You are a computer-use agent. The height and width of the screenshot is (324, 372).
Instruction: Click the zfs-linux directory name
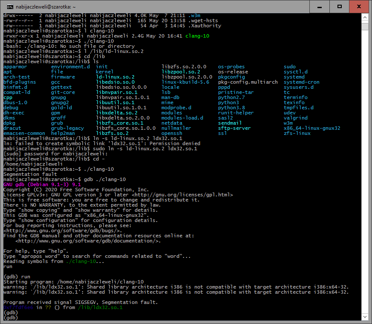(x=297, y=133)
